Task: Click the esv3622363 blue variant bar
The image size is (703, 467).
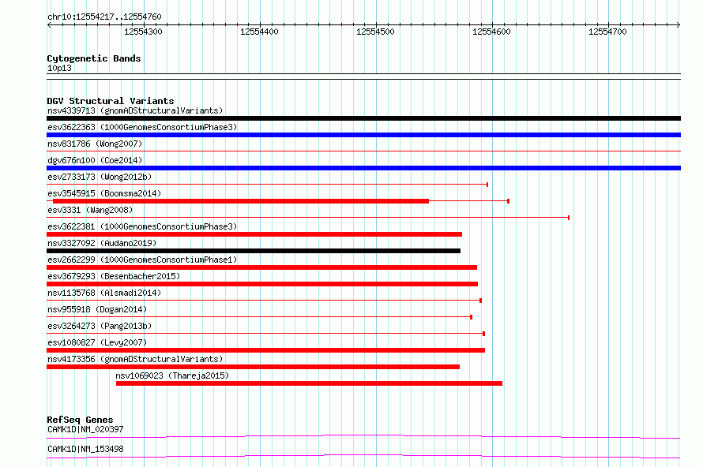Action: point(363,135)
